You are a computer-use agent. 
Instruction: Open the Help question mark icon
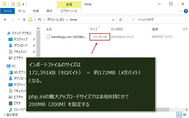185,11
